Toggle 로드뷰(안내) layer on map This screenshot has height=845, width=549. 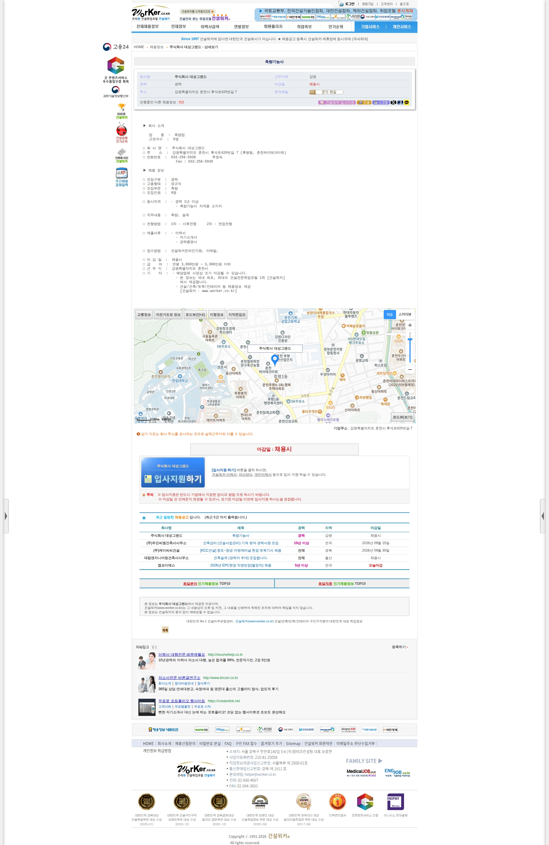click(195, 315)
